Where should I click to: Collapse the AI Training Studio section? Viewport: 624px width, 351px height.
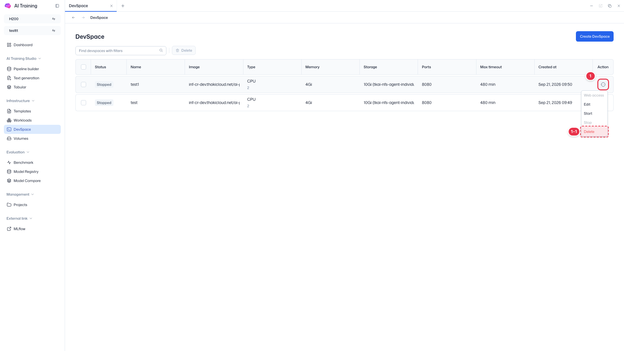point(24,58)
